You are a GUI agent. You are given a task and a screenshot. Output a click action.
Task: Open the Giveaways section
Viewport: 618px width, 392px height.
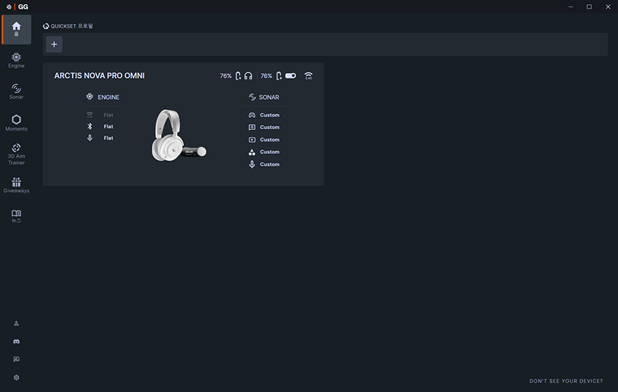tap(16, 185)
